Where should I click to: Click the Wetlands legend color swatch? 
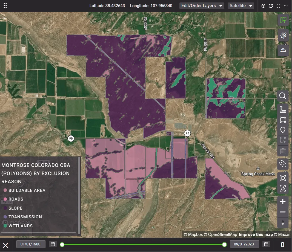pos(5,225)
